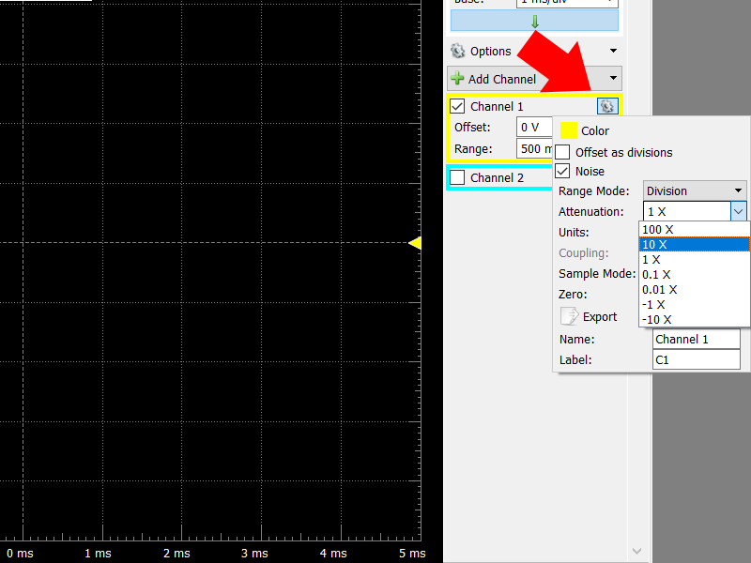Click the Attenuation 1 X value field
The height and width of the screenshot is (563, 751).
coord(687,211)
